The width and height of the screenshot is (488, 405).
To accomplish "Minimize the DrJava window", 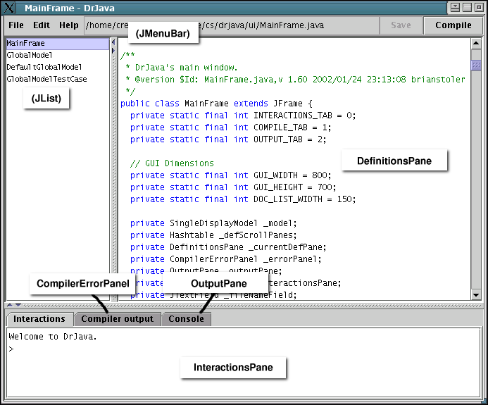I will pos(455,8).
